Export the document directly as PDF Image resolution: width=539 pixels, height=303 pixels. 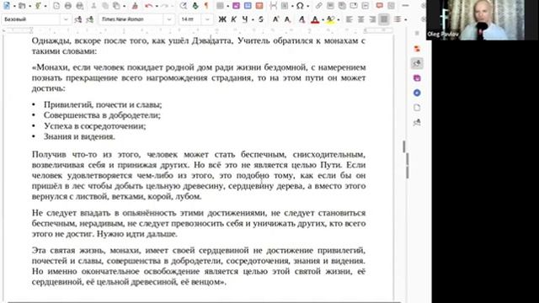point(56,6)
